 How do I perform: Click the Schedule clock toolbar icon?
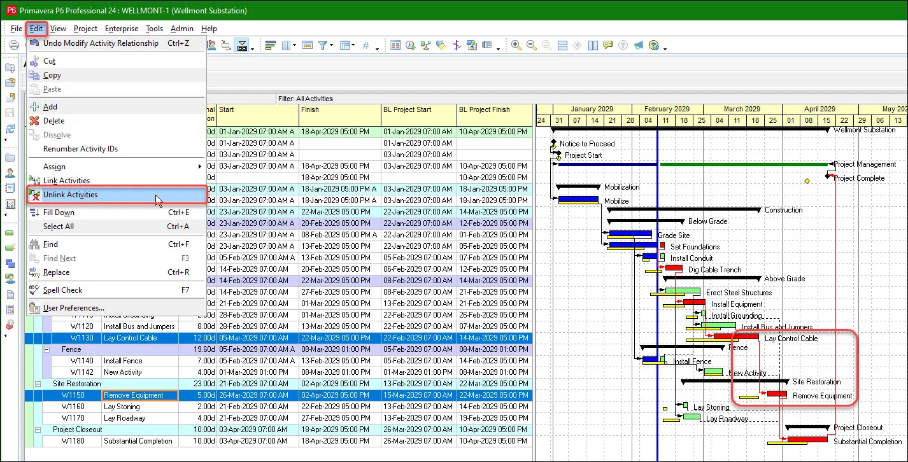(411, 45)
